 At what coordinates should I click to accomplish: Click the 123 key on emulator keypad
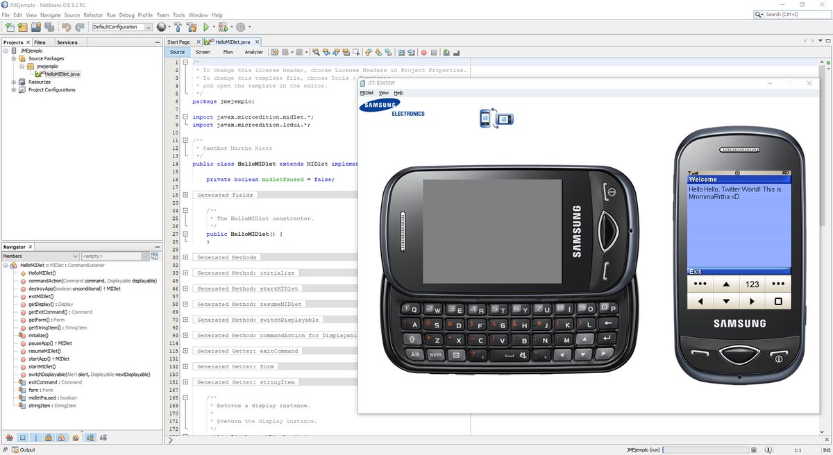pyautogui.click(x=752, y=284)
